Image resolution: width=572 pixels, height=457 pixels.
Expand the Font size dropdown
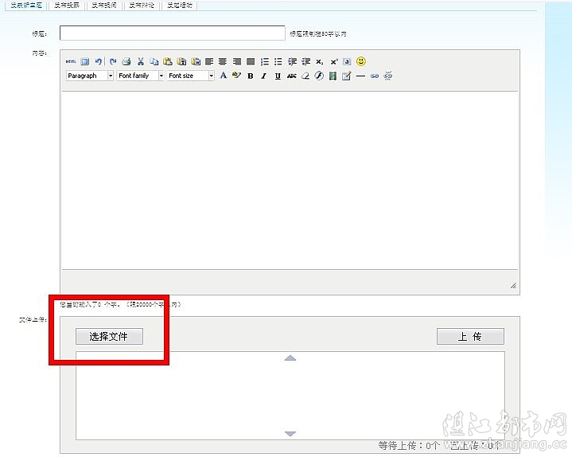tap(190, 76)
